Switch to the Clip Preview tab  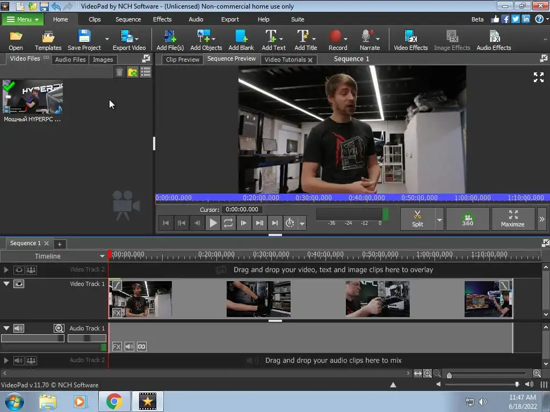pos(183,60)
